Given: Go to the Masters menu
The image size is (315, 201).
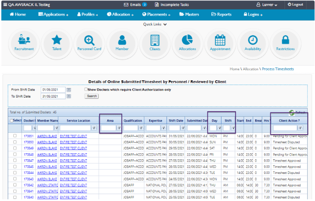Looking at the screenshot, I should (x=189, y=15).
